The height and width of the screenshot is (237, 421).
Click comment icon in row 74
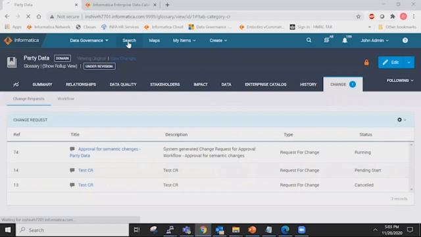[72, 149]
